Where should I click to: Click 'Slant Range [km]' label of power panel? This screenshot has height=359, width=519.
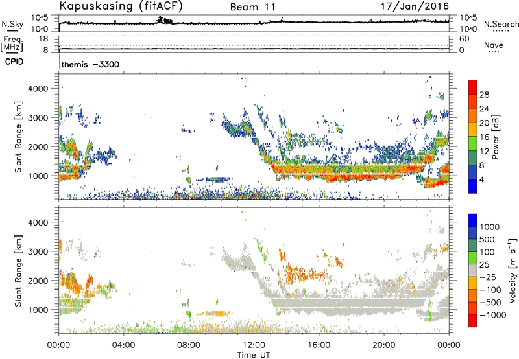[x=18, y=137]
